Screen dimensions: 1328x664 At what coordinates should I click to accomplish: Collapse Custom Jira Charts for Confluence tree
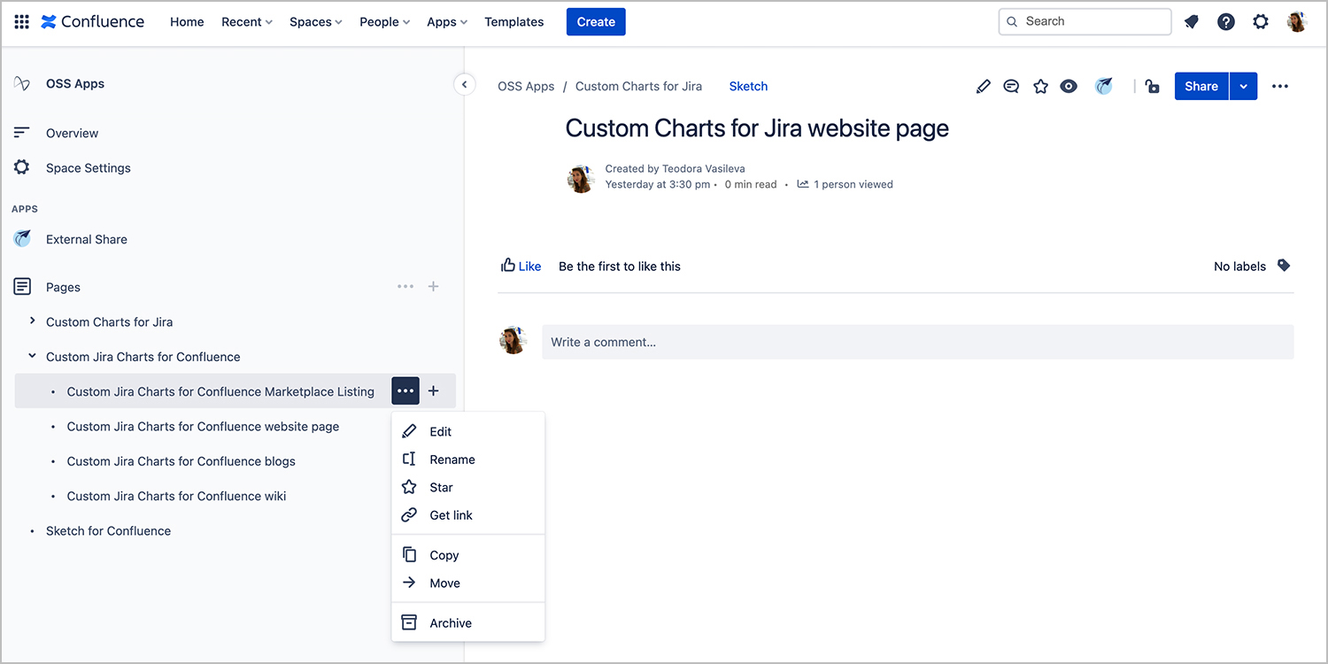coord(33,356)
